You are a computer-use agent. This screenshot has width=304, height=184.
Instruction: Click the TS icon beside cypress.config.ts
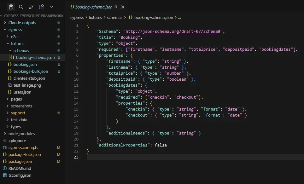[x=5, y=147]
